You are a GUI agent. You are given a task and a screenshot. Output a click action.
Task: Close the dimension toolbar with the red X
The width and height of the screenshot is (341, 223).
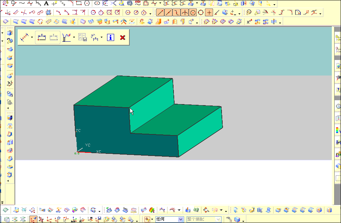coord(122,37)
